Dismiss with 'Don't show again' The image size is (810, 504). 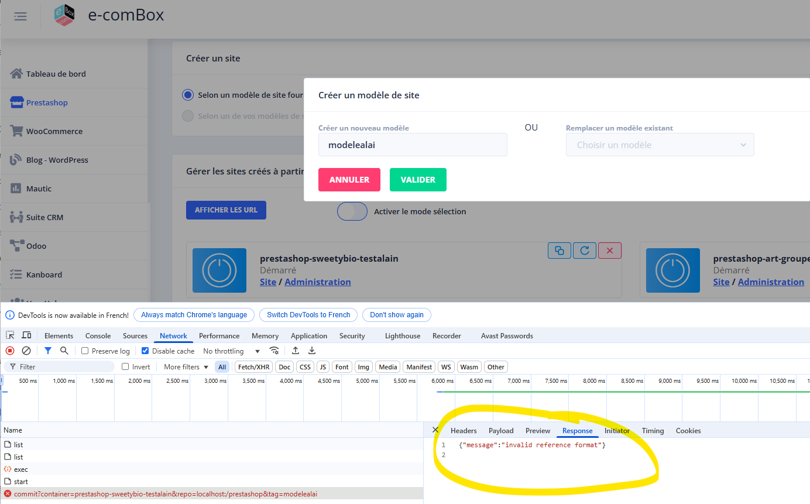pyautogui.click(x=397, y=315)
